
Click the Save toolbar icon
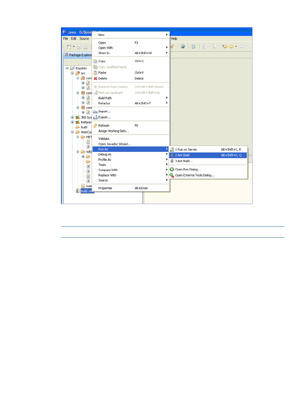79,47
